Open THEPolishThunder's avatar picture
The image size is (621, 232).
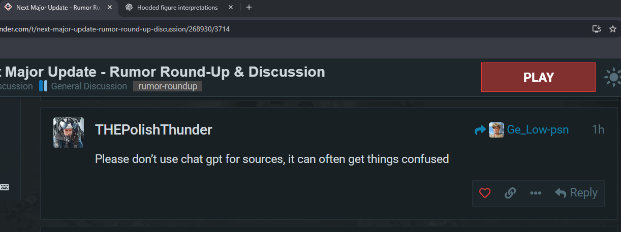(x=69, y=132)
